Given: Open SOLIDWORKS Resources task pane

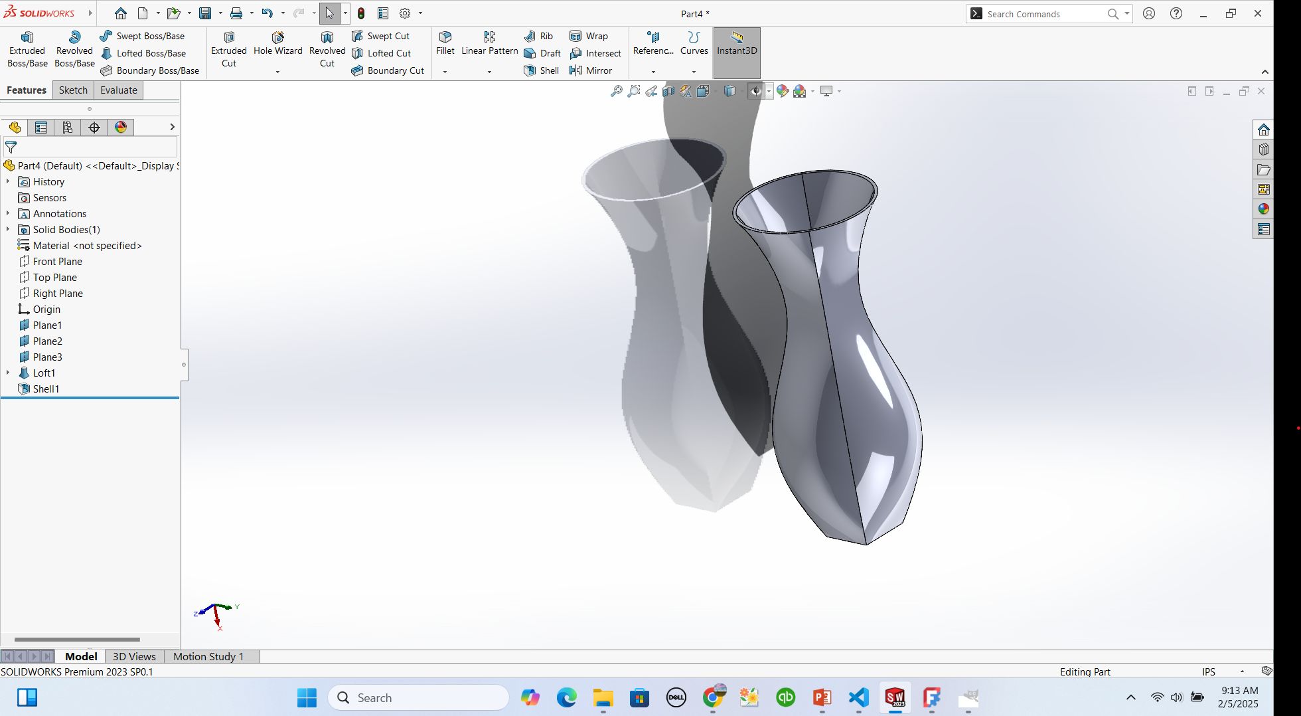Looking at the screenshot, I should [1263, 130].
